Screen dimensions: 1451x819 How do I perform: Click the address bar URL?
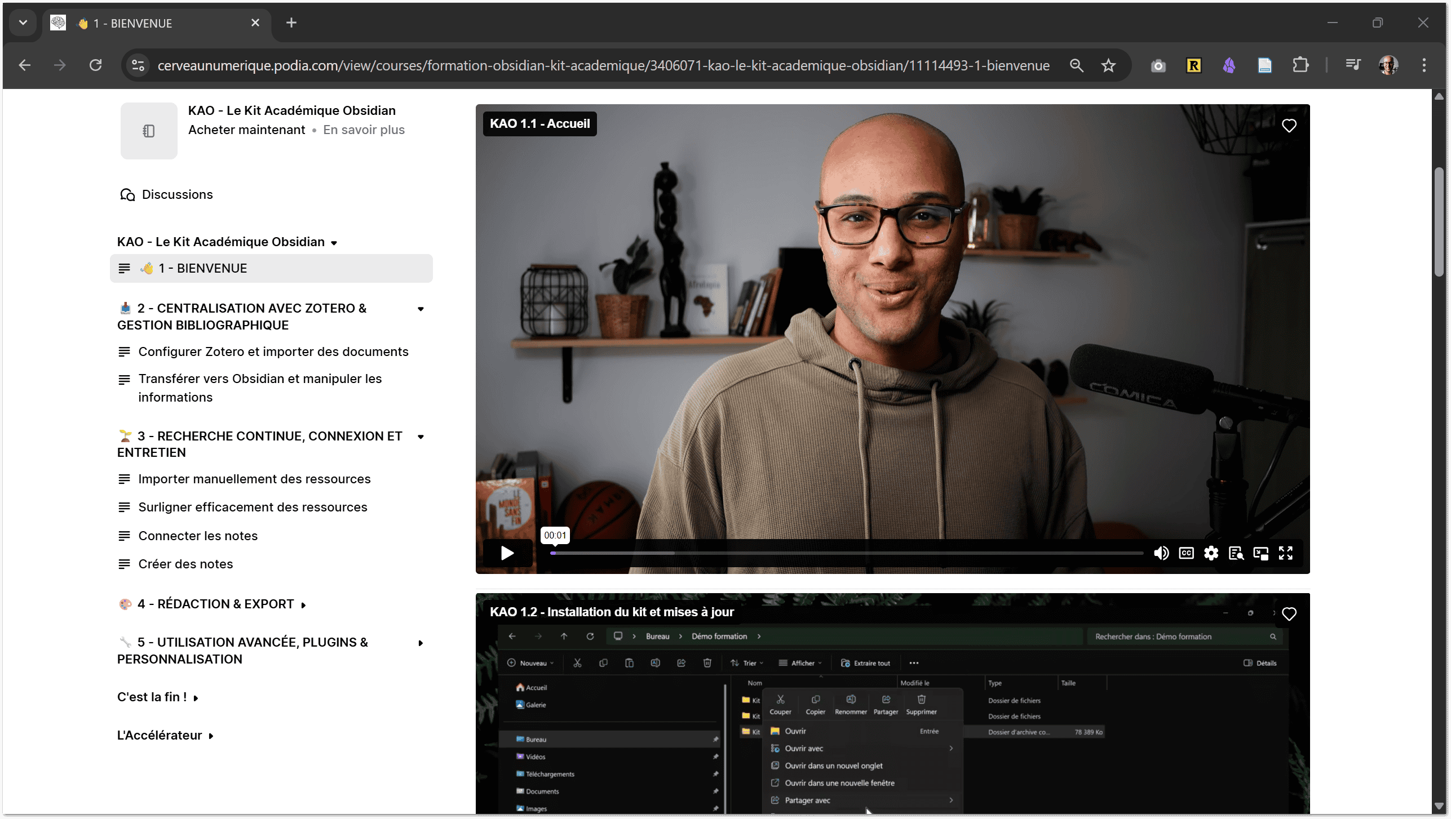coord(603,65)
